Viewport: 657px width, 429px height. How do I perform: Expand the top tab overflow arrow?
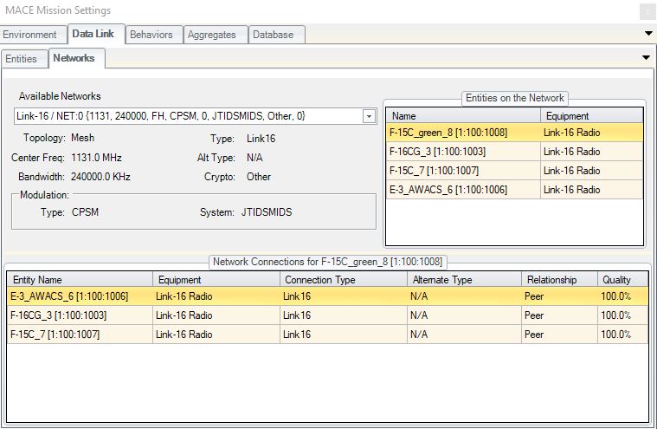[x=648, y=34]
